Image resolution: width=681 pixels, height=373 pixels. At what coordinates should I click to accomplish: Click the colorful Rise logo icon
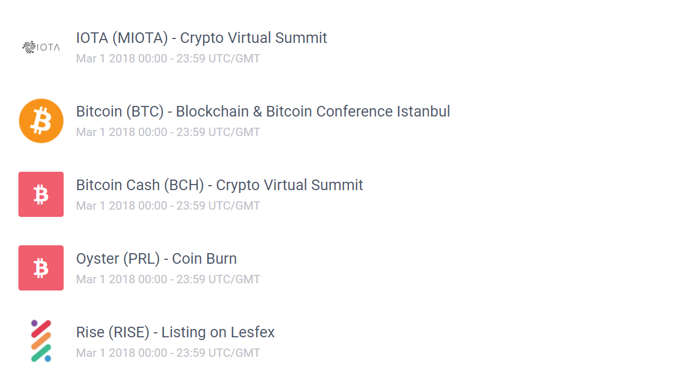point(41,341)
